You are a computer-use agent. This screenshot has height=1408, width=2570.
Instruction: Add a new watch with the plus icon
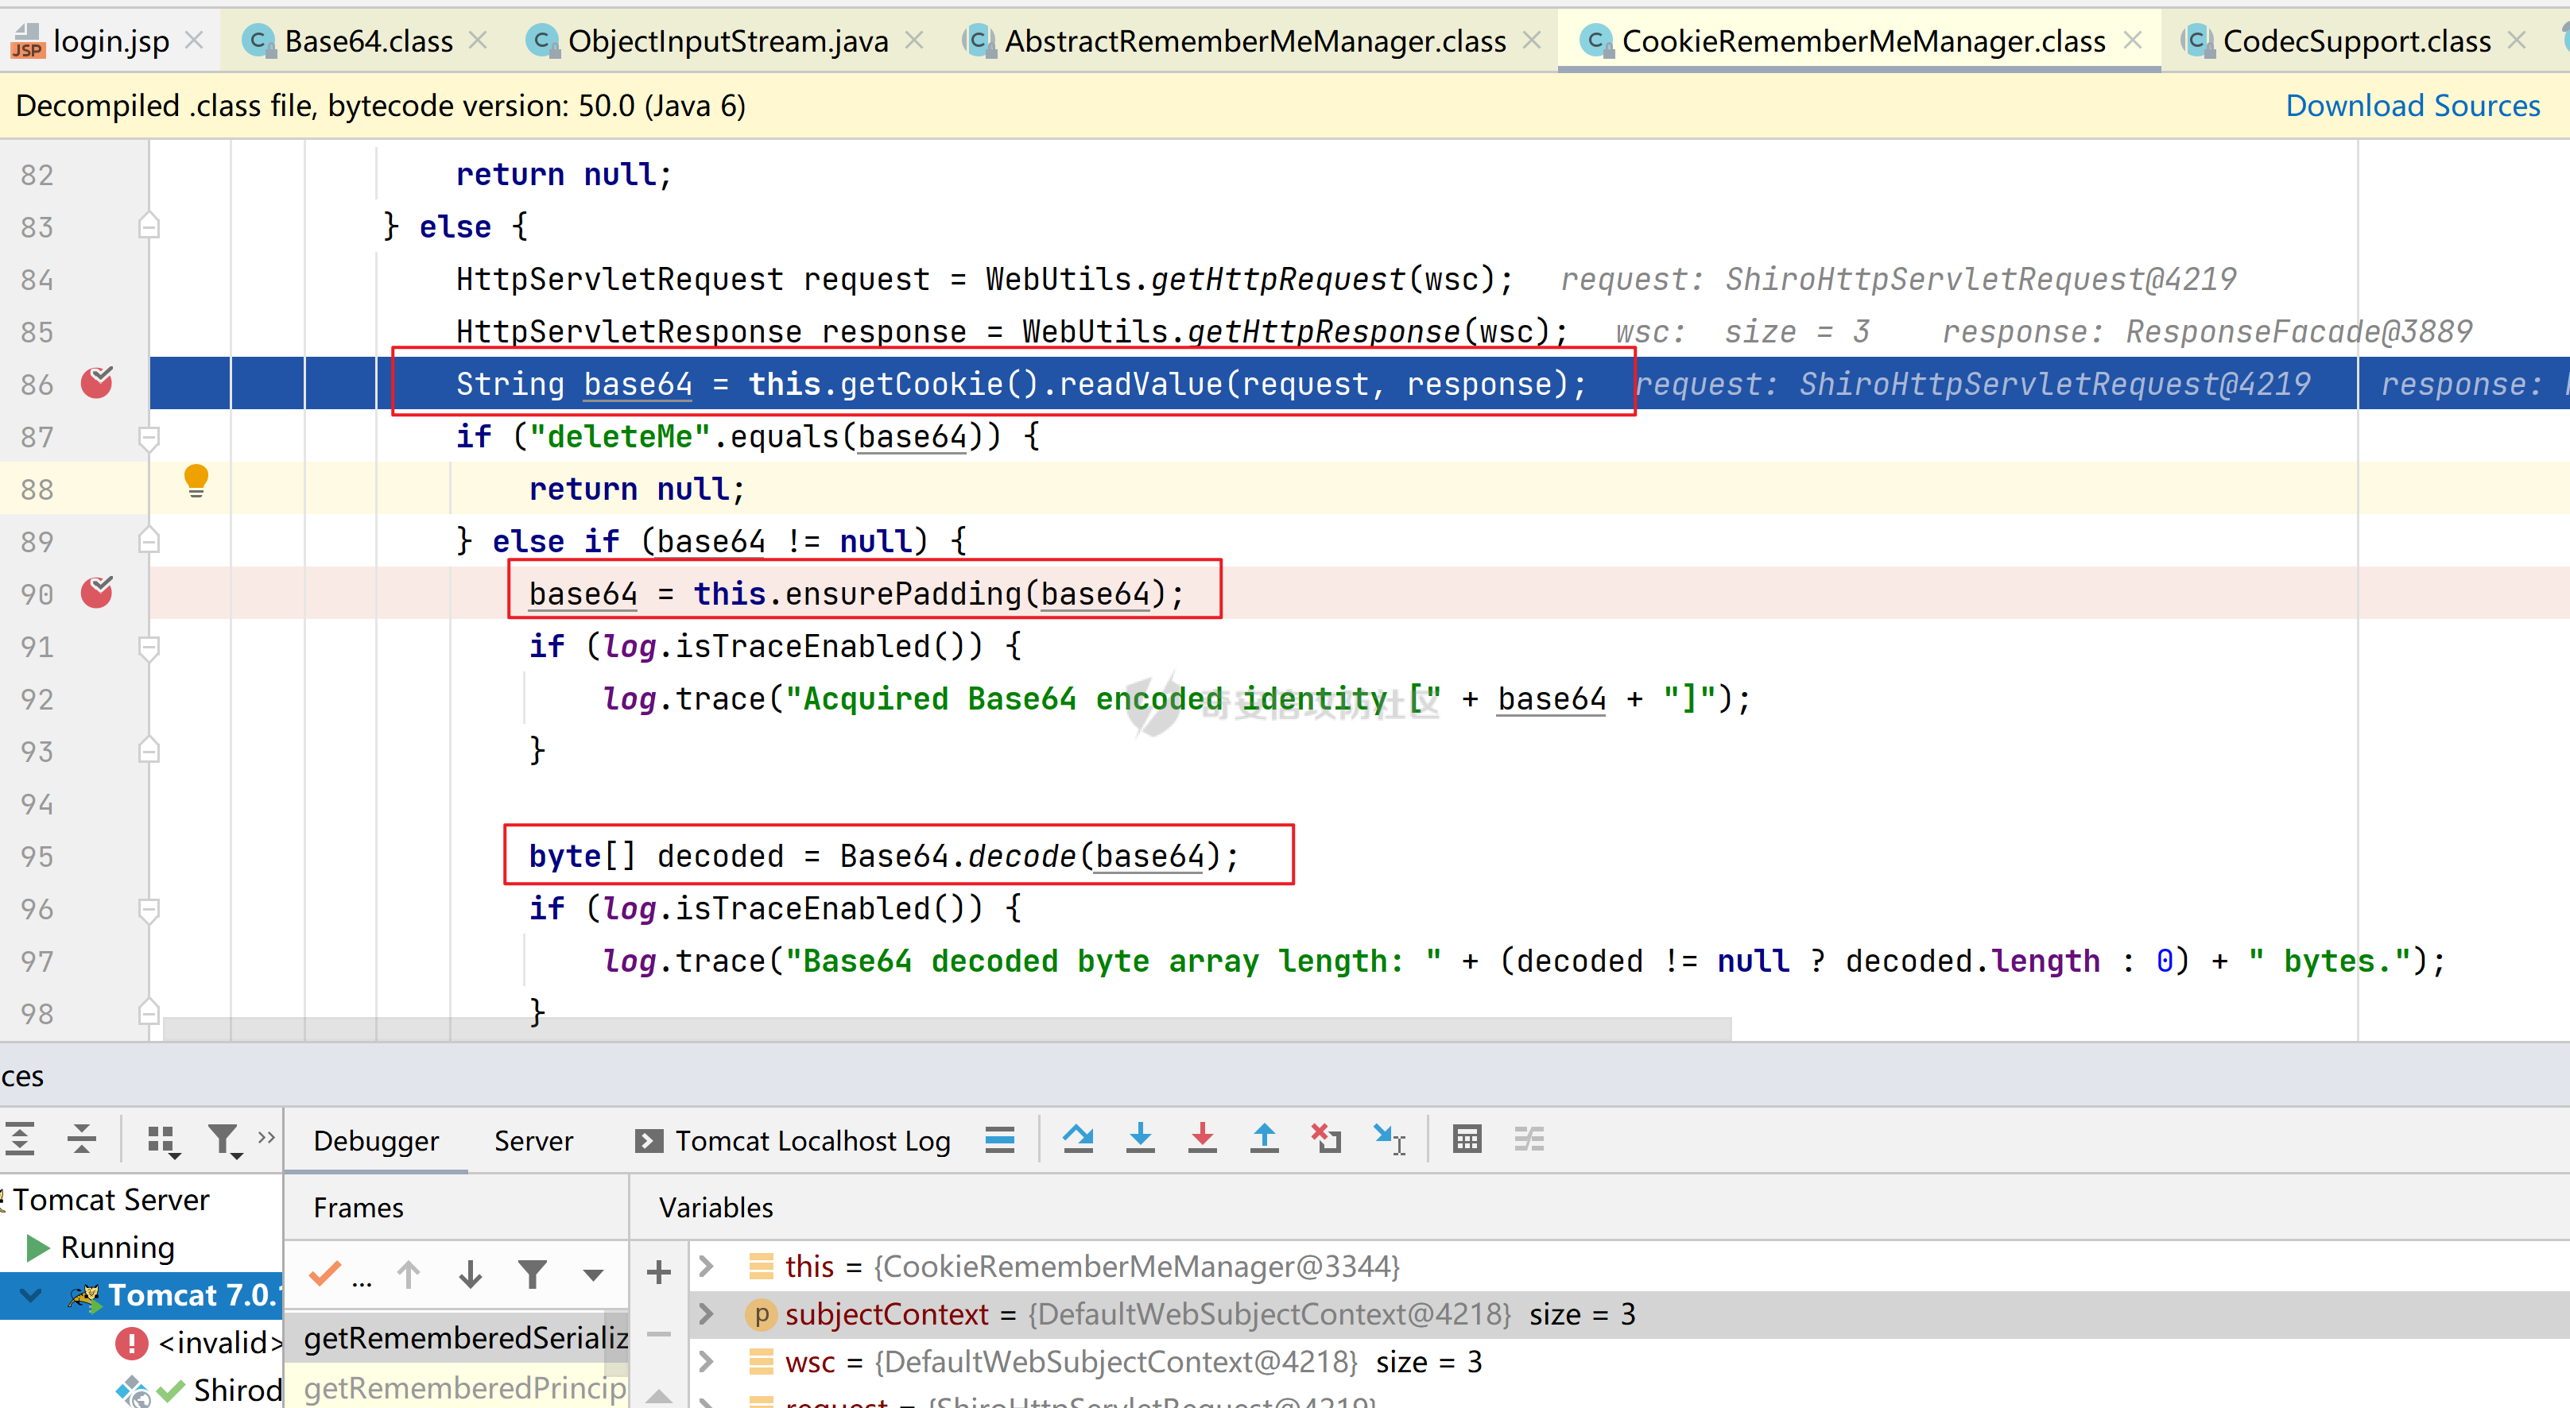pyautogui.click(x=658, y=1272)
